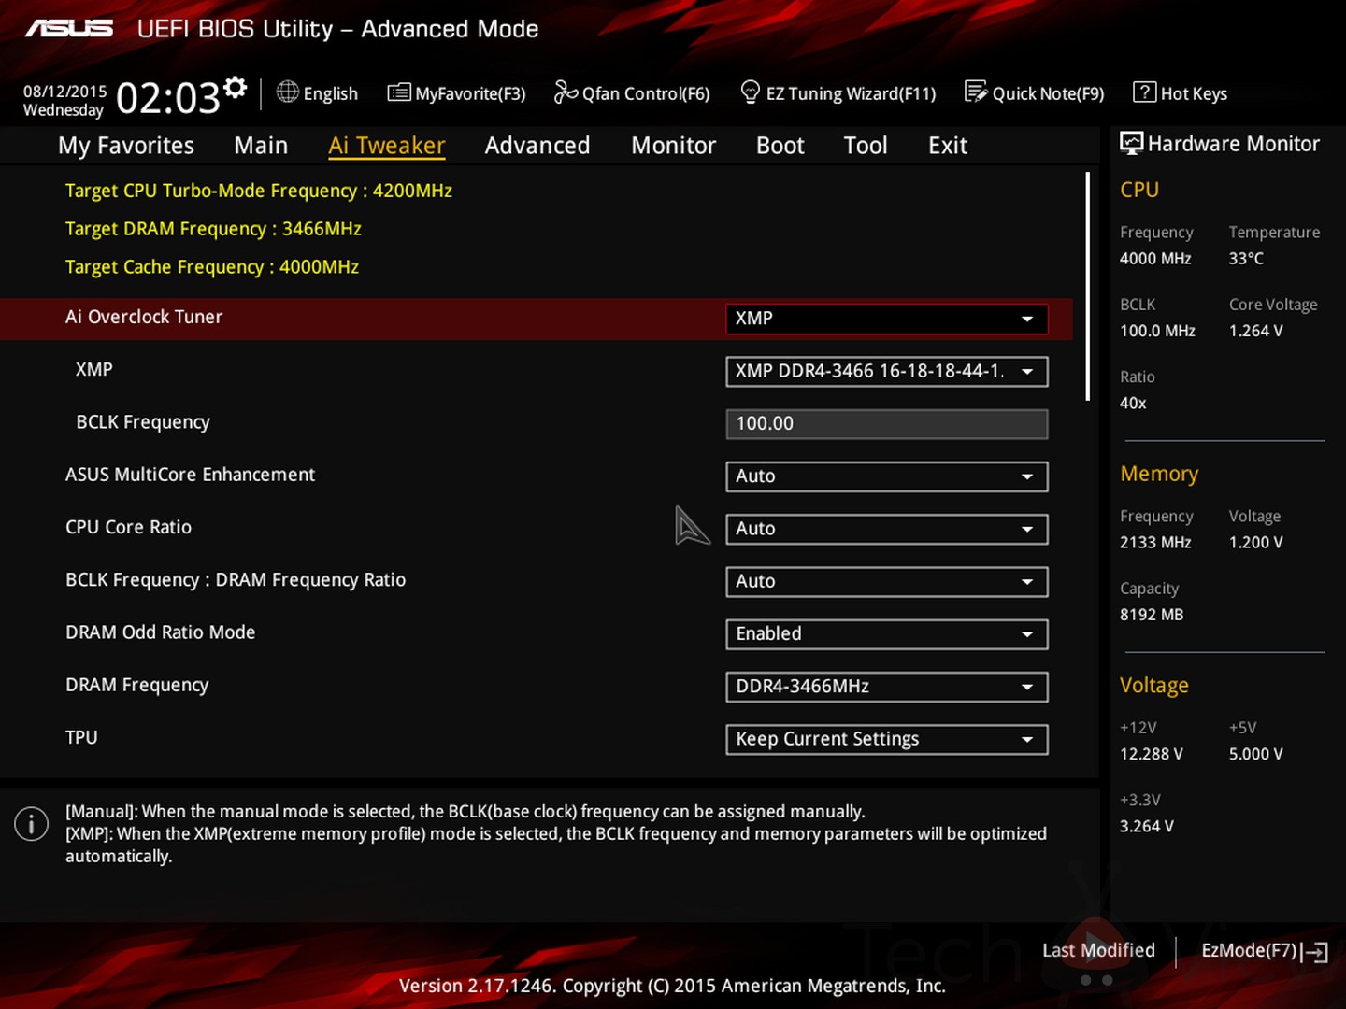
Task: Expand DRAM Frequency DDR4-3466MHz dropdown
Action: 886,687
